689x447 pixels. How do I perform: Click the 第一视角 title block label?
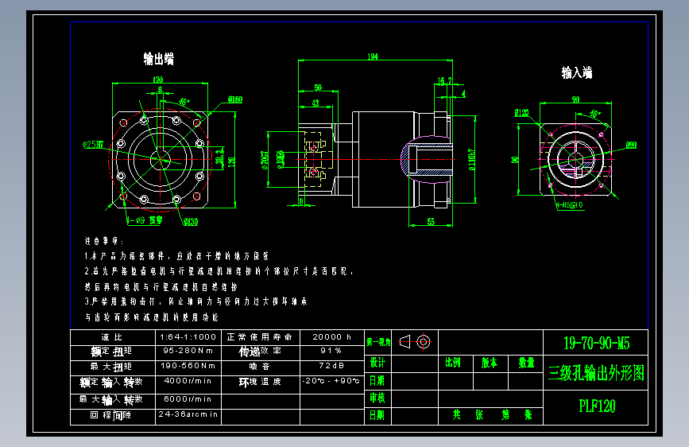[378, 342]
